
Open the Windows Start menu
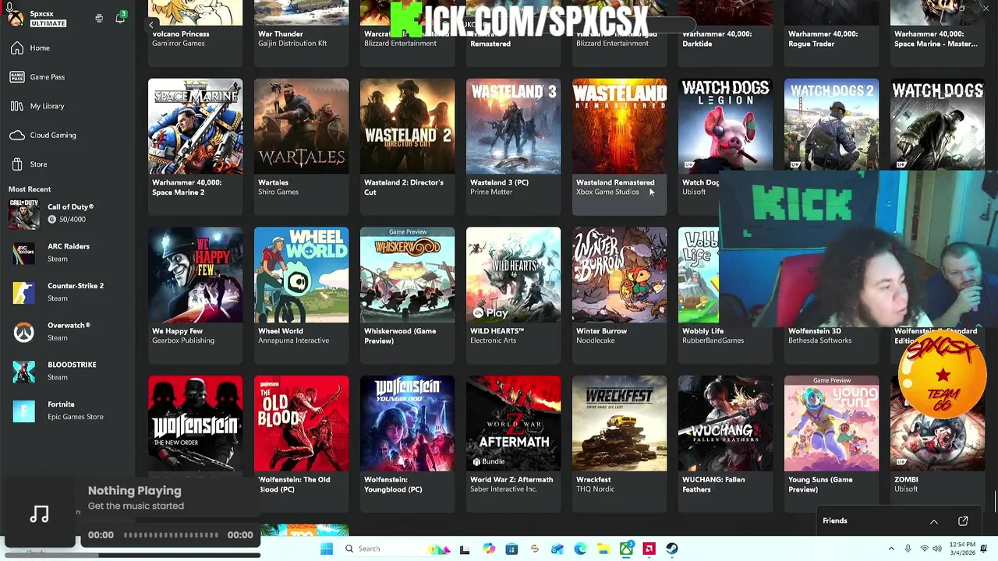[x=327, y=549]
